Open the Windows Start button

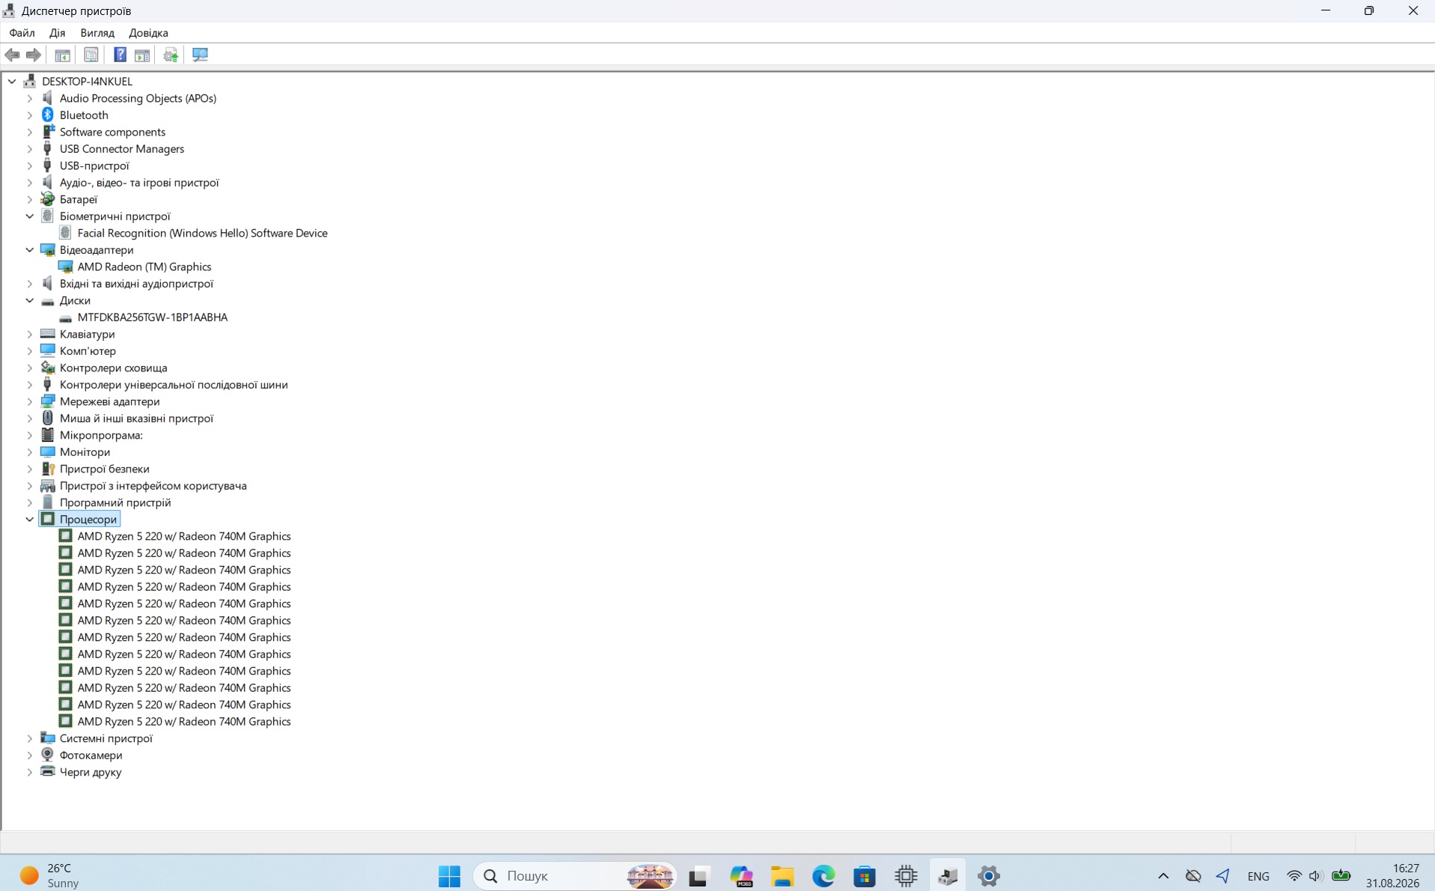click(449, 875)
